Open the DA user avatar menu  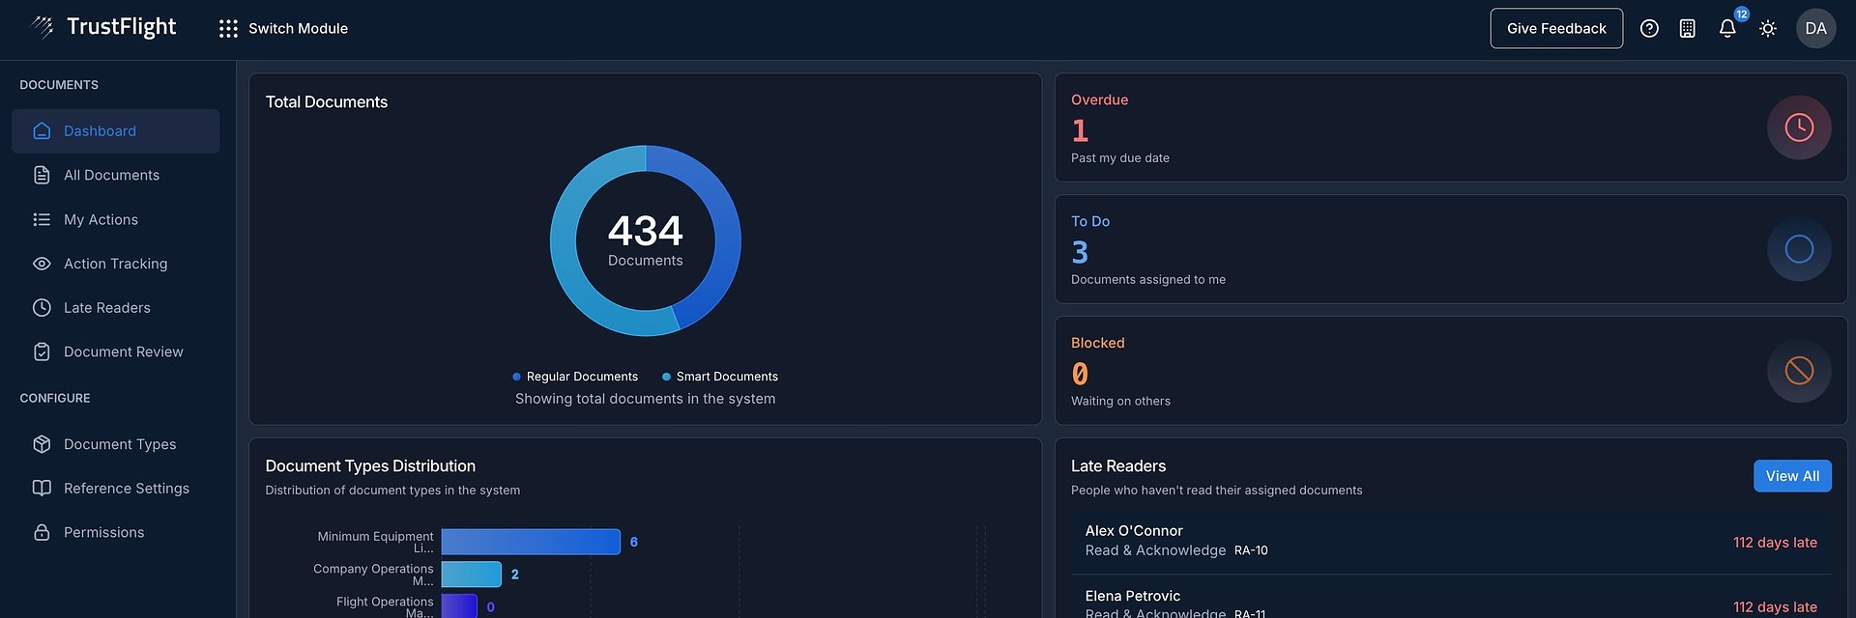click(x=1815, y=29)
